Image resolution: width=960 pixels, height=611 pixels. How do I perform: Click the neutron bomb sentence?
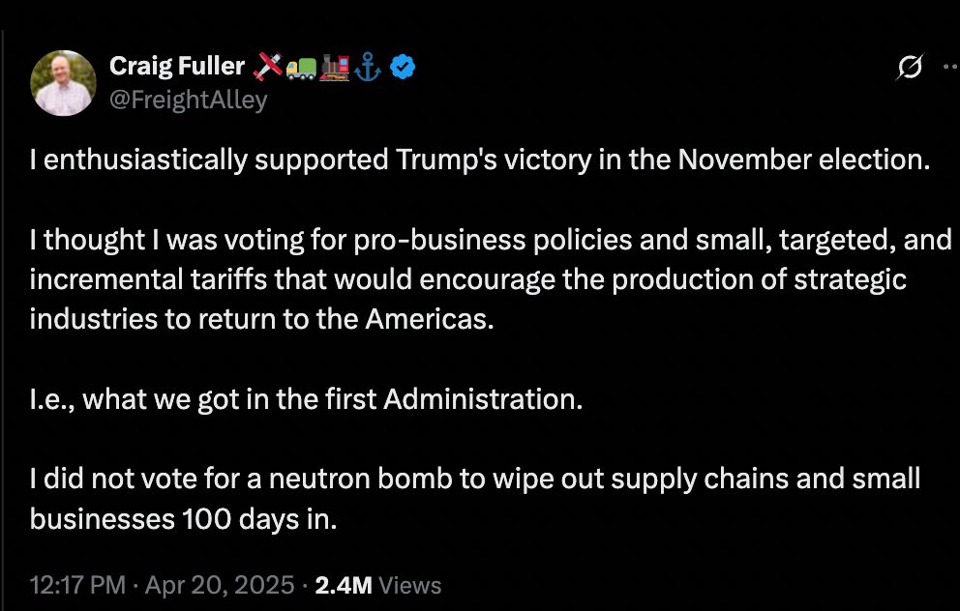coord(474,479)
